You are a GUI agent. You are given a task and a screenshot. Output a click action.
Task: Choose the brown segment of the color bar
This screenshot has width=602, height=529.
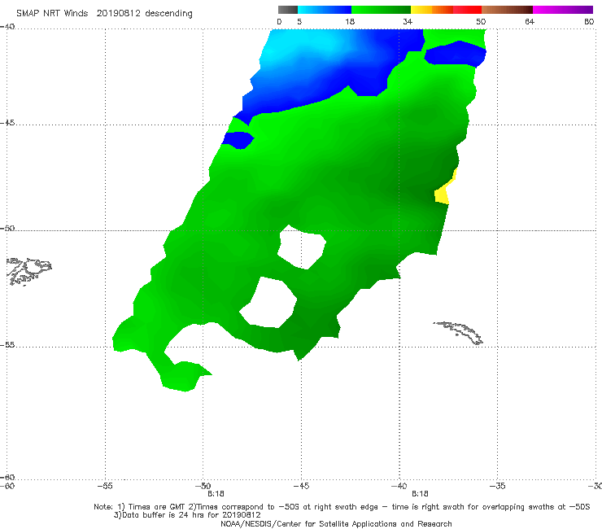coord(507,10)
